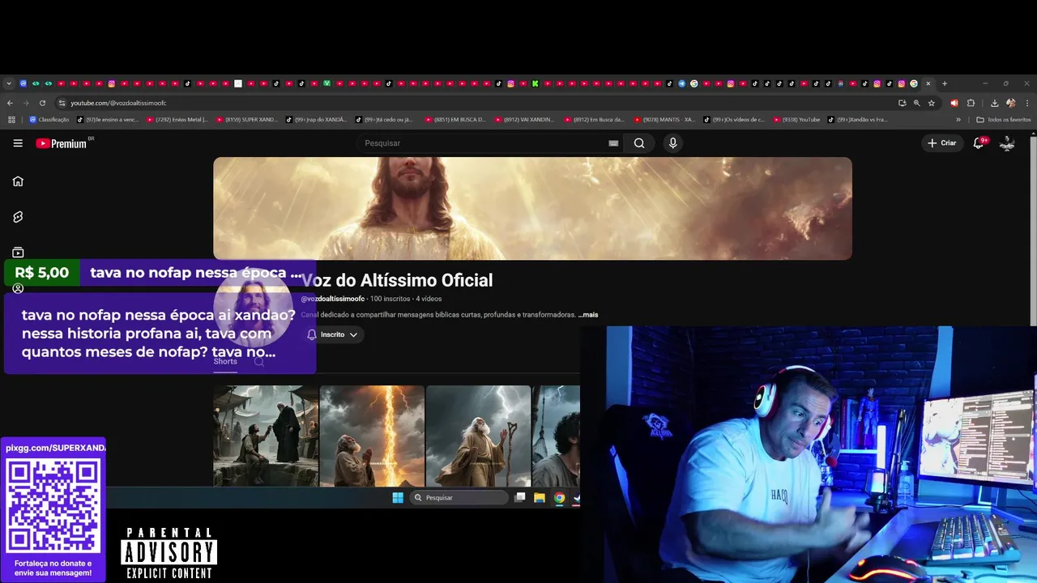Open the on-screen keyboard icon in search
The width and height of the screenshot is (1037, 583).
point(613,143)
